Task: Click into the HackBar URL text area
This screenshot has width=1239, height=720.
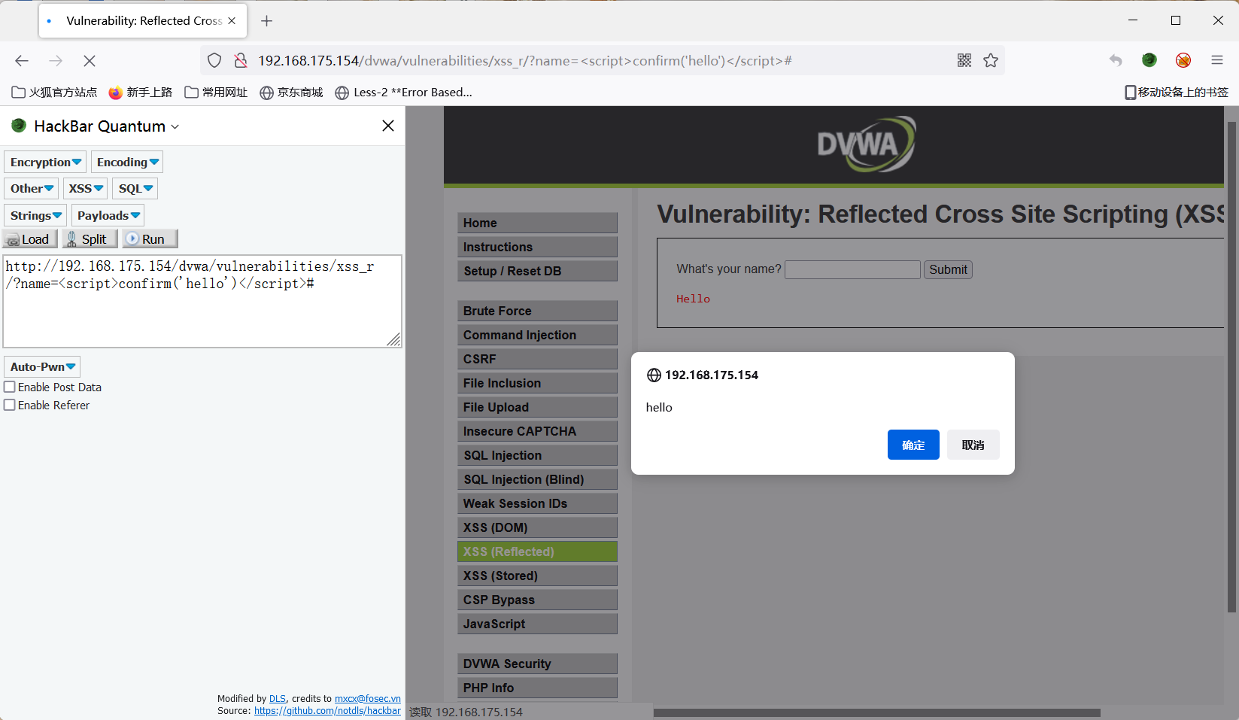Action: coord(202,301)
